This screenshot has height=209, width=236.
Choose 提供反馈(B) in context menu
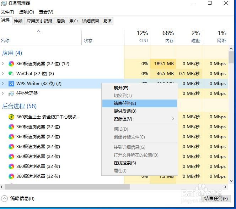pos(140,111)
